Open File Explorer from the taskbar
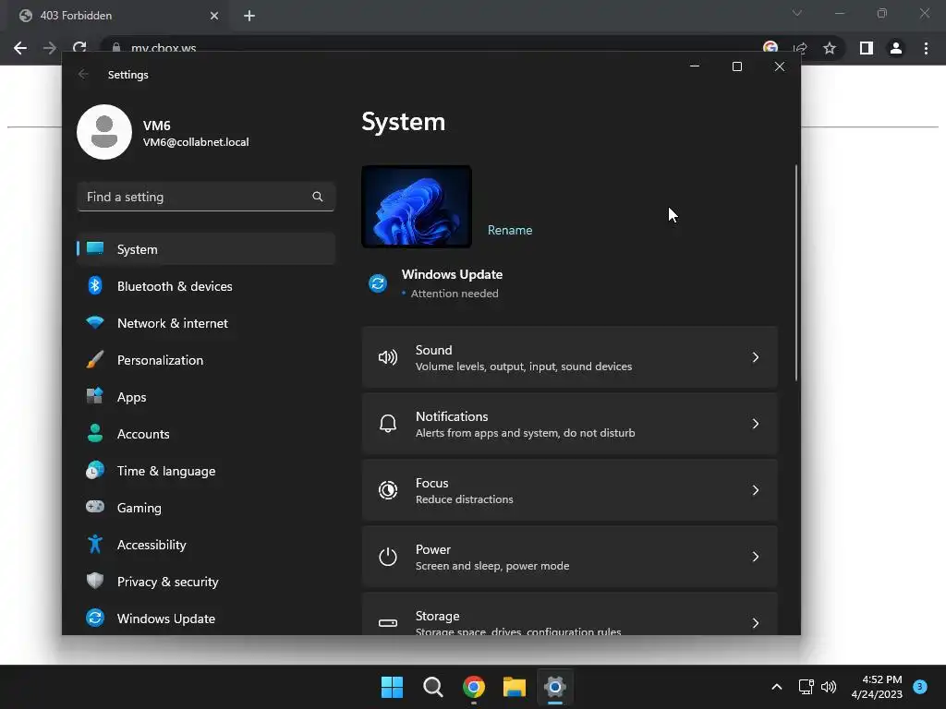Image resolution: width=946 pixels, height=709 pixels. [515, 687]
